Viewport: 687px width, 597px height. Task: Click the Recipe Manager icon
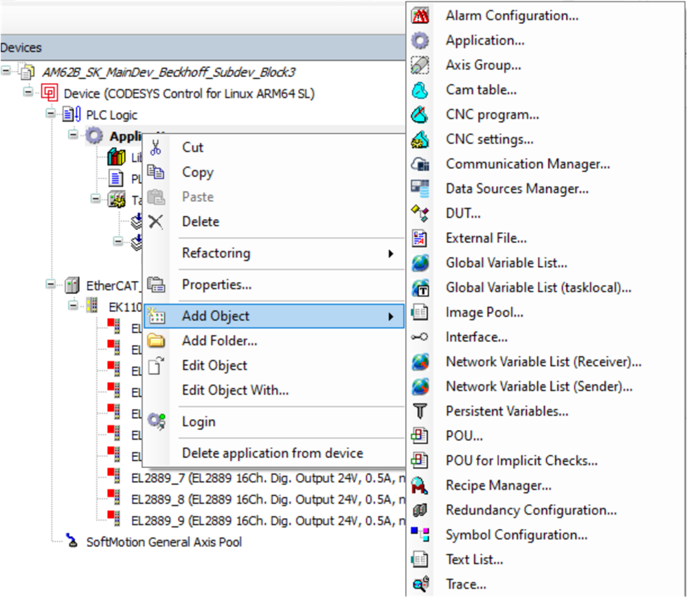pyautogui.click(x=420, y=486)
